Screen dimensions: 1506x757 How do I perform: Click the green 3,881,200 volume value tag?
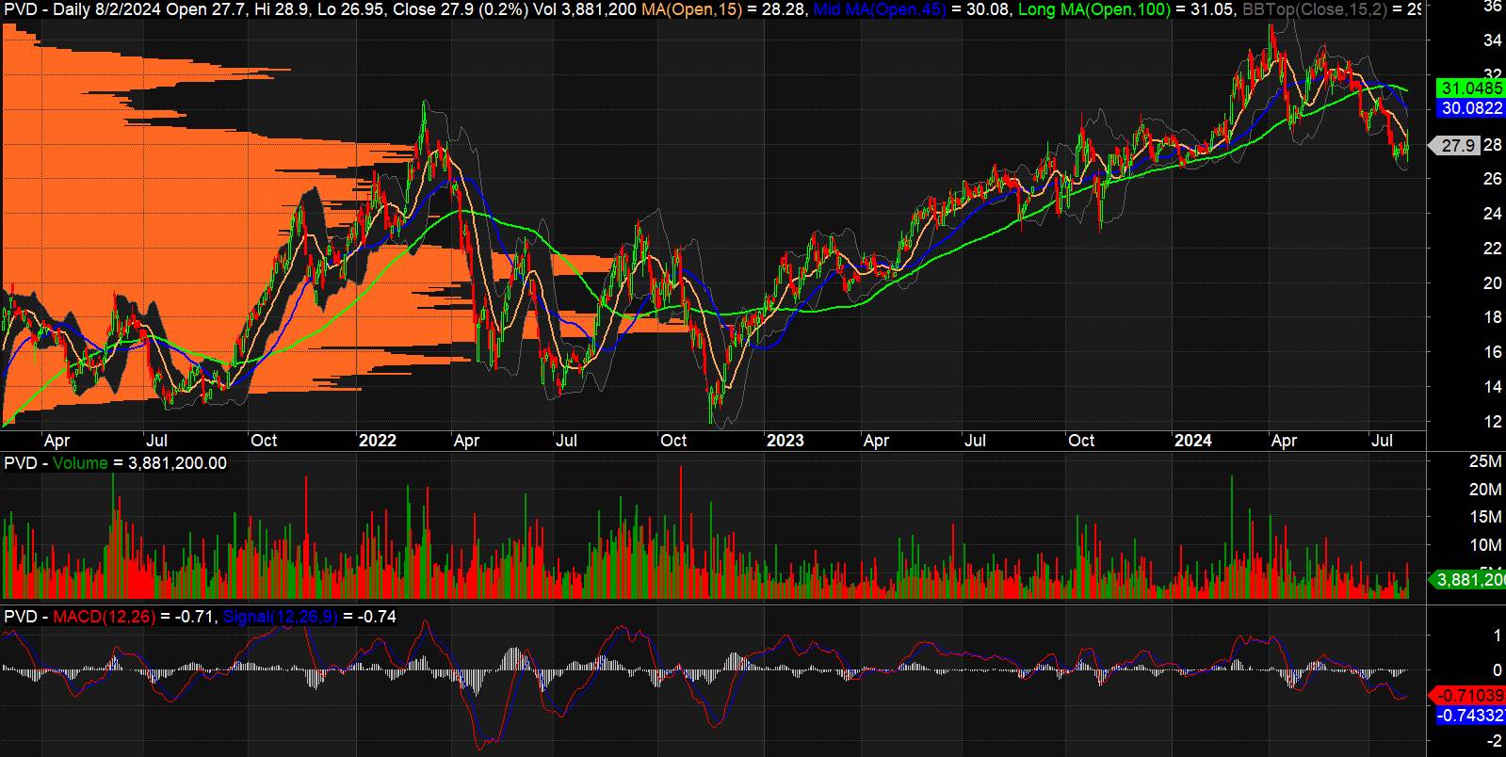[x=1468, y=580]
